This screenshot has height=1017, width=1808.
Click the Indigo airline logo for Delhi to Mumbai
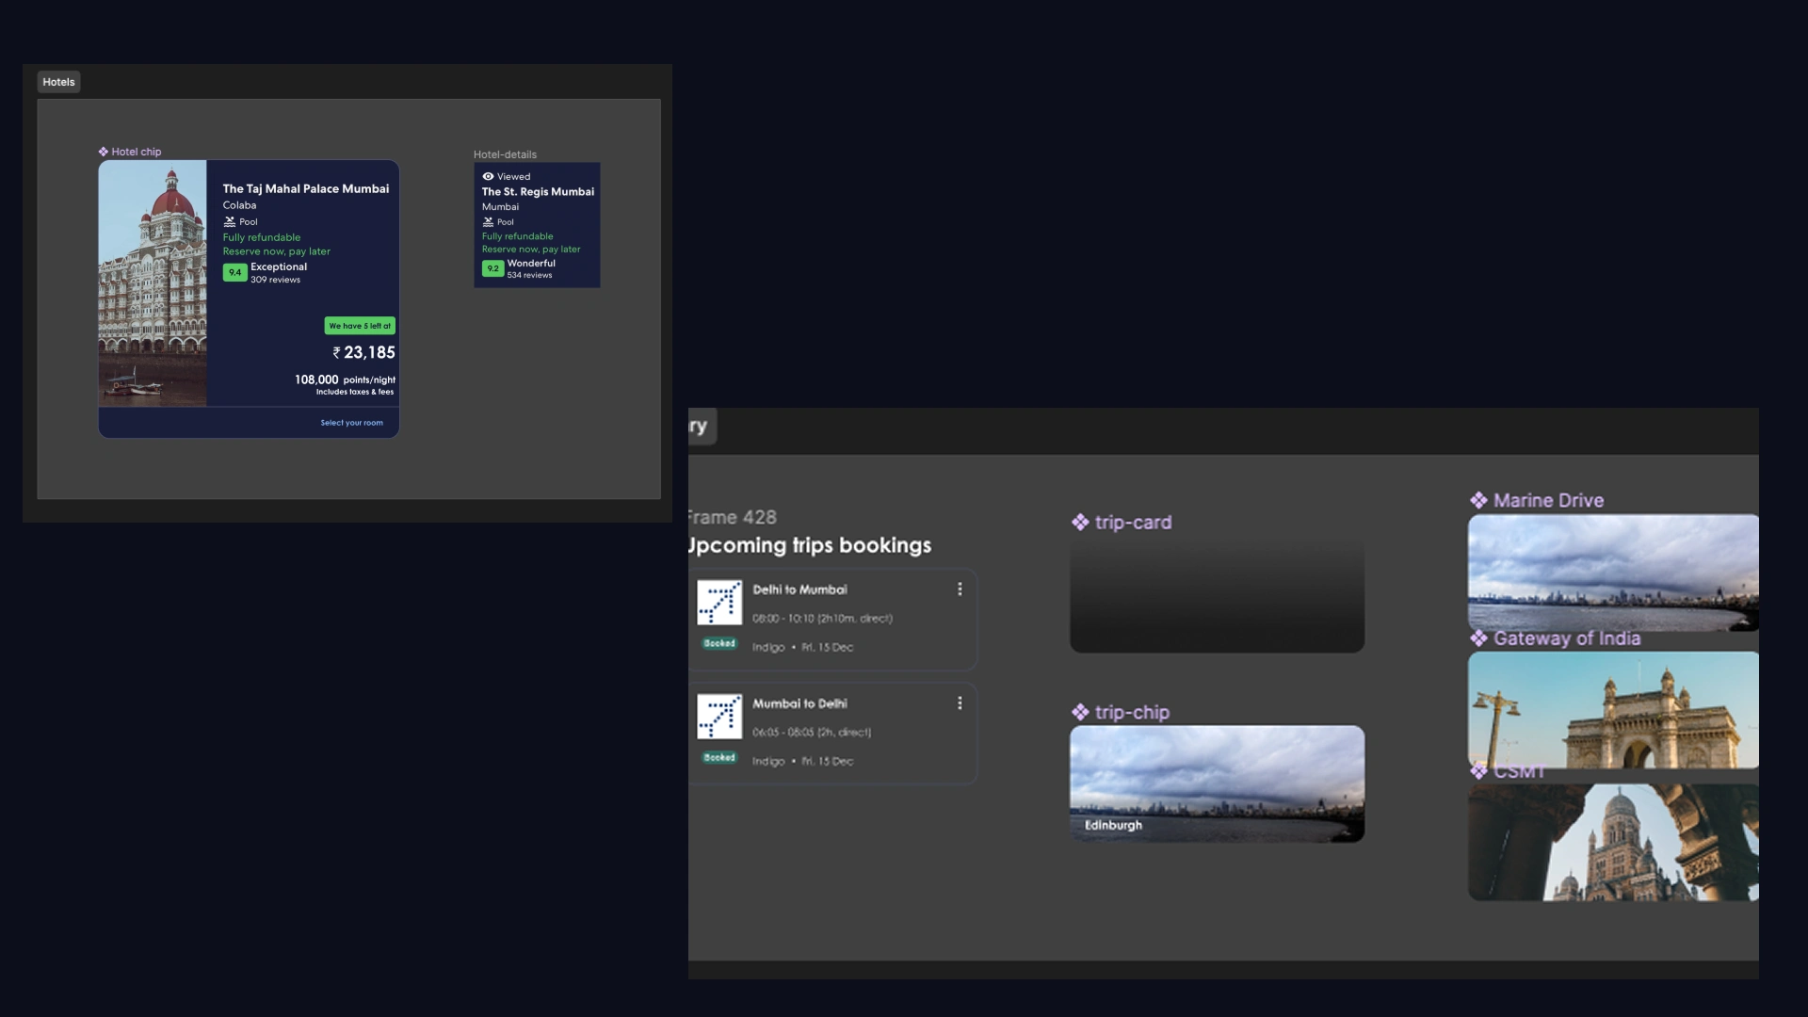click(719, 603)
